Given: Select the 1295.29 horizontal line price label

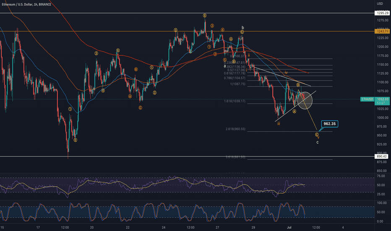Looking at the screenshot, I should click(383, 13).
